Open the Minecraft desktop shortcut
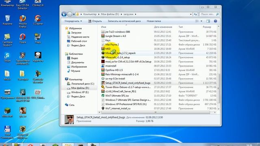 [7, 112]
